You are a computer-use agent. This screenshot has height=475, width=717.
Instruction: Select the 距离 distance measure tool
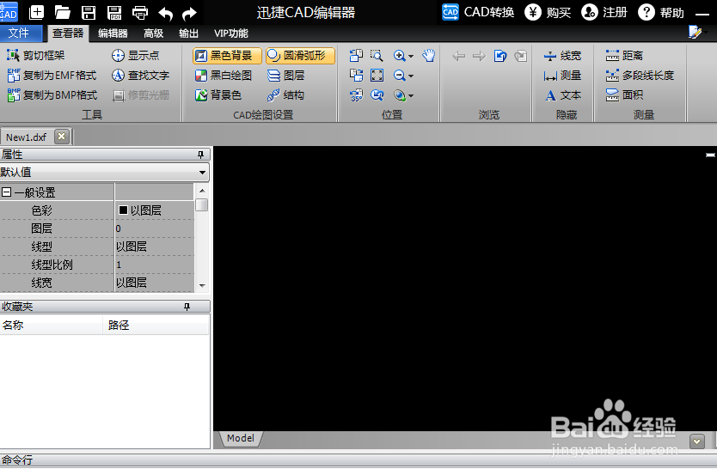[623, 56]
